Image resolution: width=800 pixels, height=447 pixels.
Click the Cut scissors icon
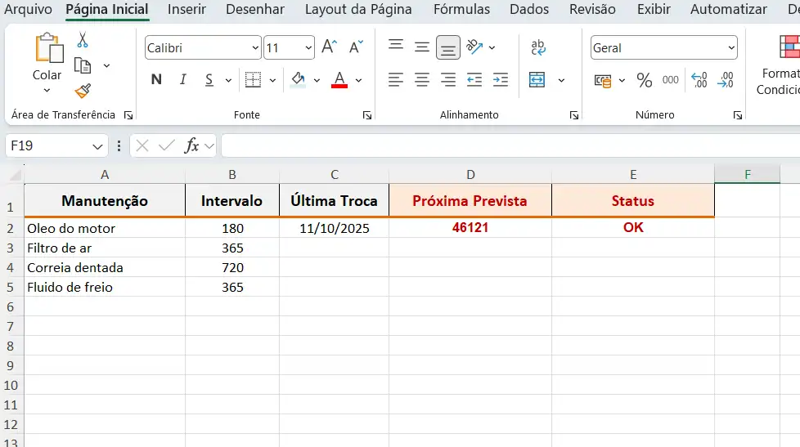(x=82, y=40)
